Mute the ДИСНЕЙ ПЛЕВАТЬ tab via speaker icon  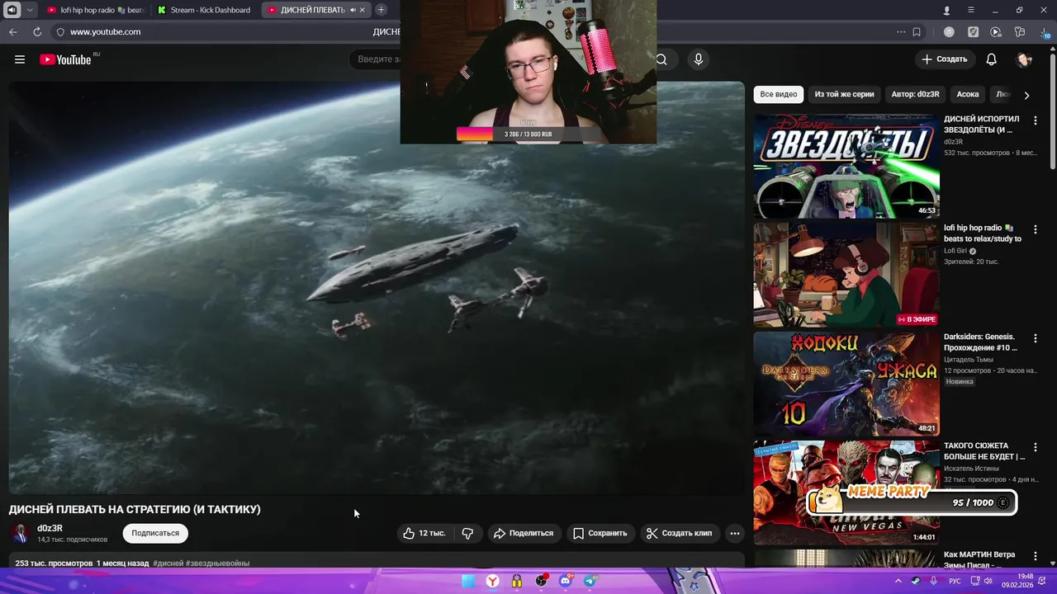coord(353,10)
